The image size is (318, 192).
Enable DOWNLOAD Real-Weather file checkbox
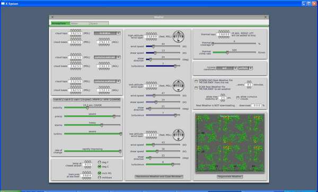[196, 81]
